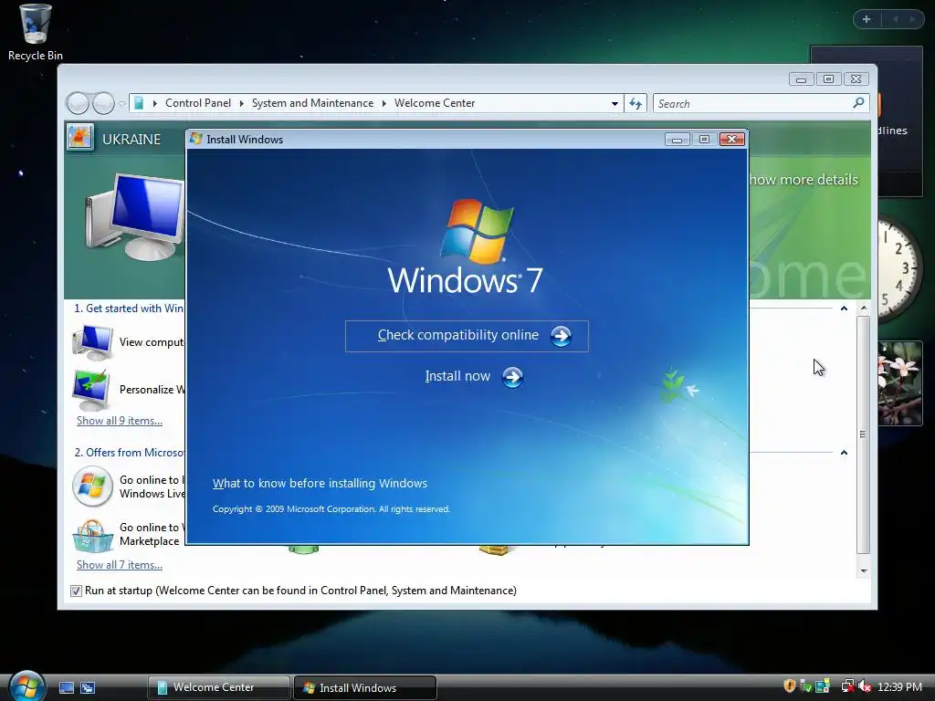
Task: Click the Install now arrow icon
Action: pos(512,377)
